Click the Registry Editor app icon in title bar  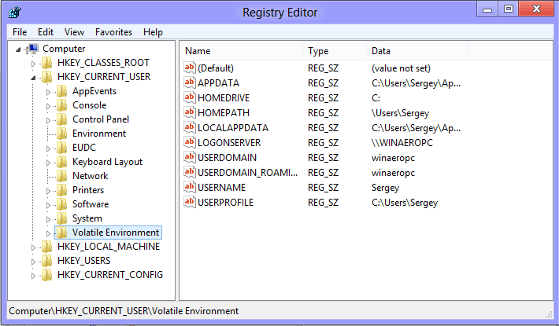tap(15, 13)
